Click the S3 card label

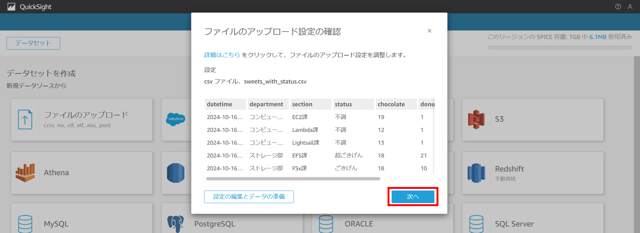coord(499,119)
